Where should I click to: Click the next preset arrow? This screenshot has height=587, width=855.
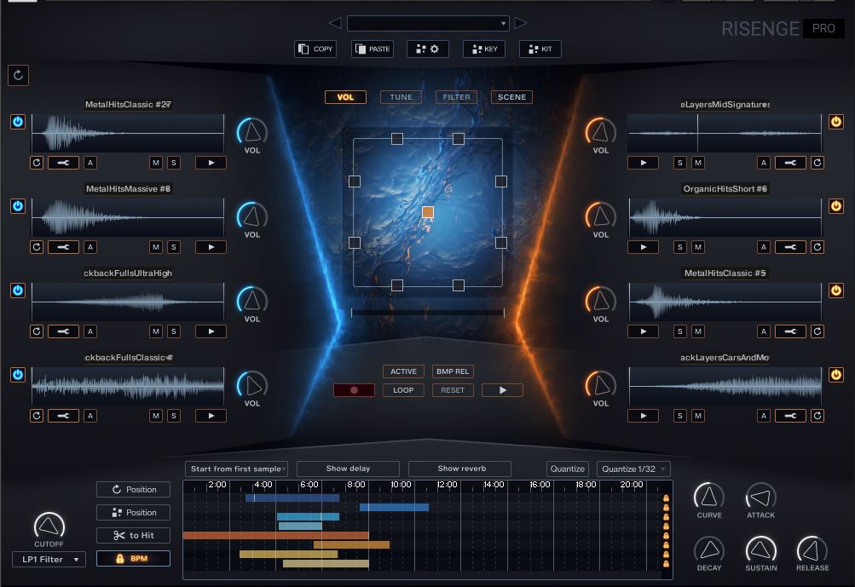coord(521,23)
